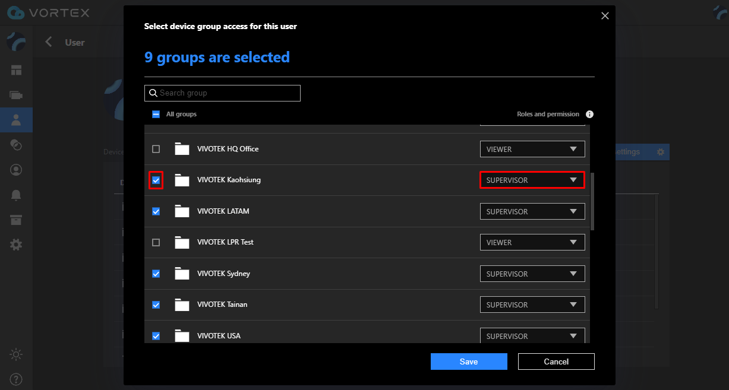Screen dimensions: 729x390
Task: Toggle the All groups checkbox
Action: (x=156, y=115)
